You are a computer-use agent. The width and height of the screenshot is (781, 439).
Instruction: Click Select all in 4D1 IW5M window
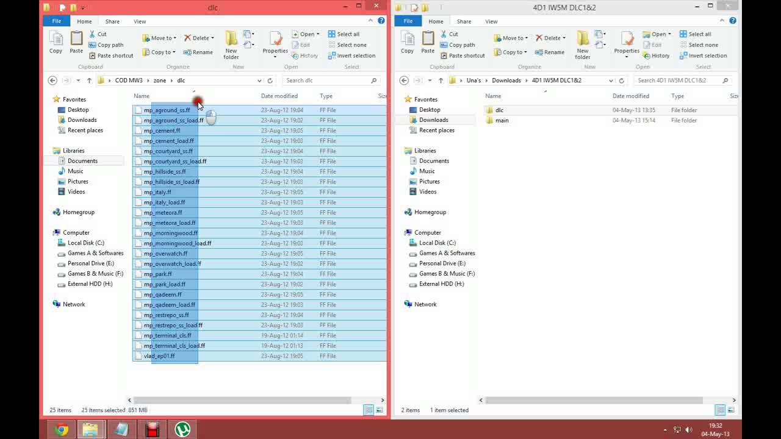pos(695,34)
